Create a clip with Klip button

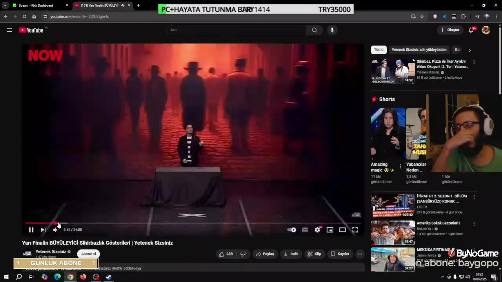pos(314,254)
